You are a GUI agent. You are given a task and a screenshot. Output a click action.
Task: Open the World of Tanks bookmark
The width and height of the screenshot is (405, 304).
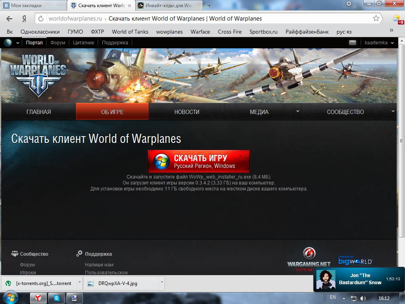[130, 32]
